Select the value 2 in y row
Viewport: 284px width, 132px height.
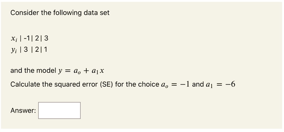37,49
